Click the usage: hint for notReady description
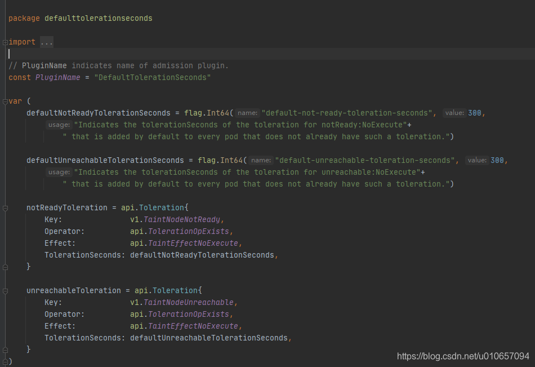The width and height of the screenshot is (535, 367). click(x=59, y=125)
